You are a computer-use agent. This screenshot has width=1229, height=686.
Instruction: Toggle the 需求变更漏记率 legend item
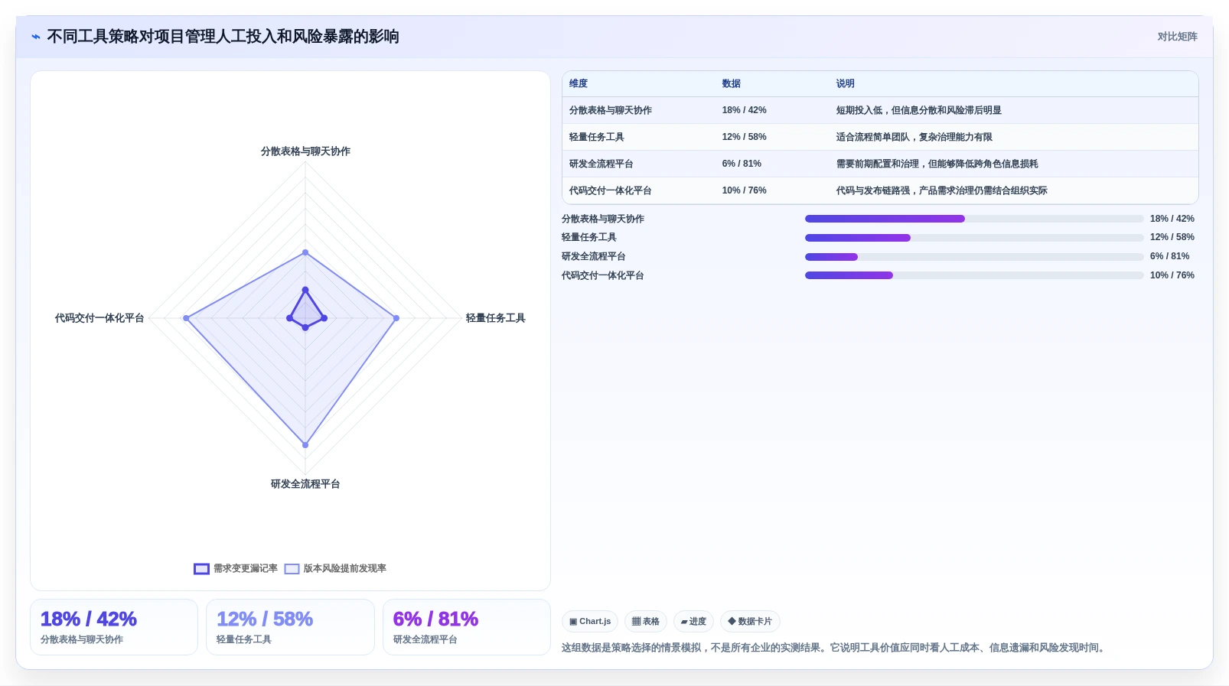[x=236, y=568]
